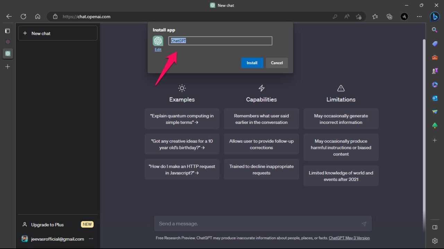Refresh the page with the reload icon
This screenshot has height=249, width=444.
(23, 16)
